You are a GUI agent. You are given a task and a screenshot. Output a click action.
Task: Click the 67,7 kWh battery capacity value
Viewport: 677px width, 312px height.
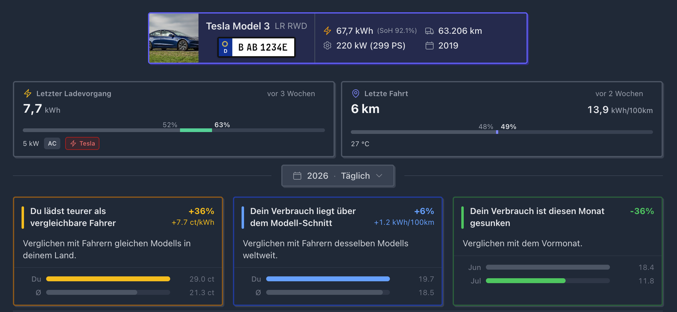coord(355,31)
